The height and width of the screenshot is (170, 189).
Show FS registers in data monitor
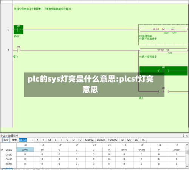click(143, 140)
